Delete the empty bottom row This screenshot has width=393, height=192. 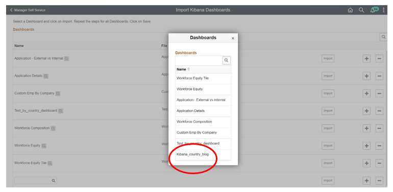(379, 180)
